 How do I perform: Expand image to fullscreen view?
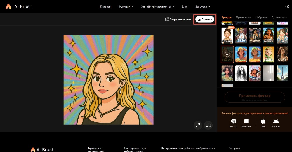(x=198, y=125)
